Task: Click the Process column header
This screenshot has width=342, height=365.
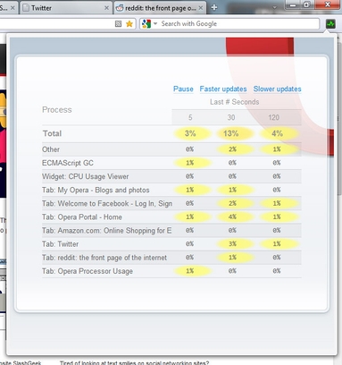Action: 57,110
